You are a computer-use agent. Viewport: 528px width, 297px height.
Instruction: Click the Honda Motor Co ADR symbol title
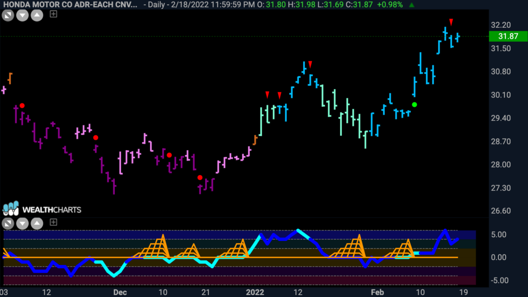70,5
